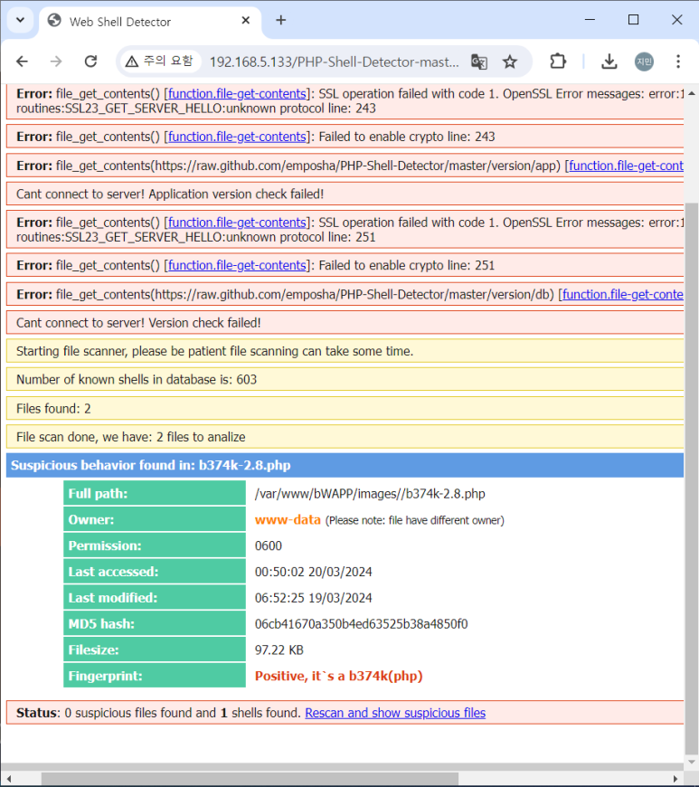Viewport: 699px width, 787px height.
Task: Click the Suspicious behavior found in b374k-2.8.php header
Action: point(345,465)
